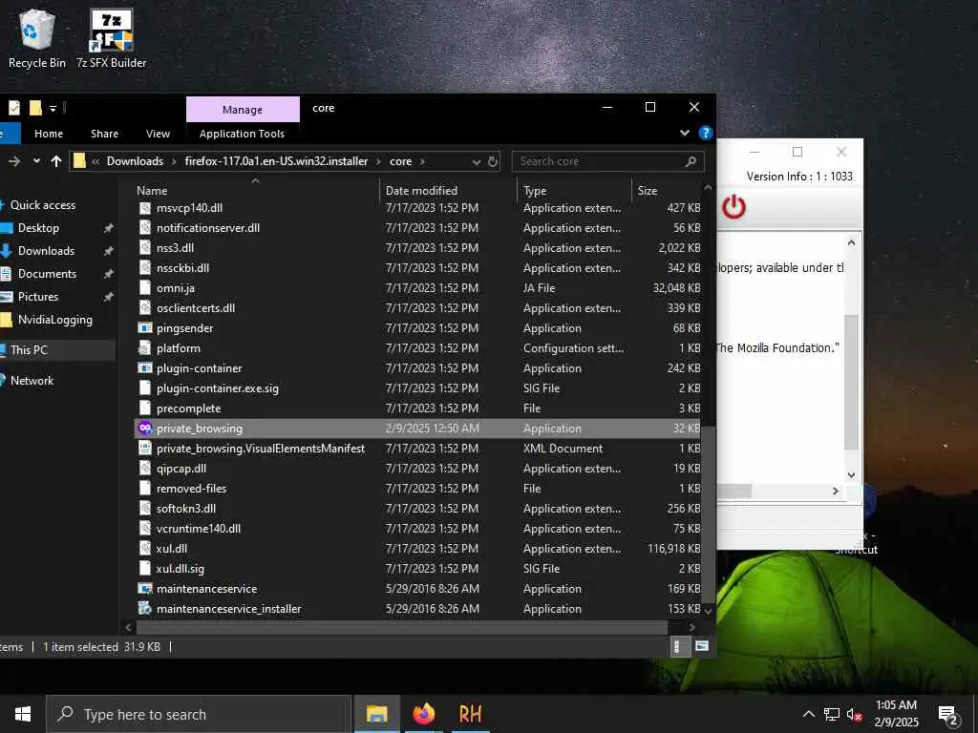Open Firefox from the taskbar
The height and width of the screenshot is (733, 978).
423,714
